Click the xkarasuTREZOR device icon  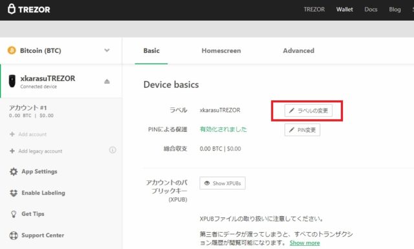[12, 81]
